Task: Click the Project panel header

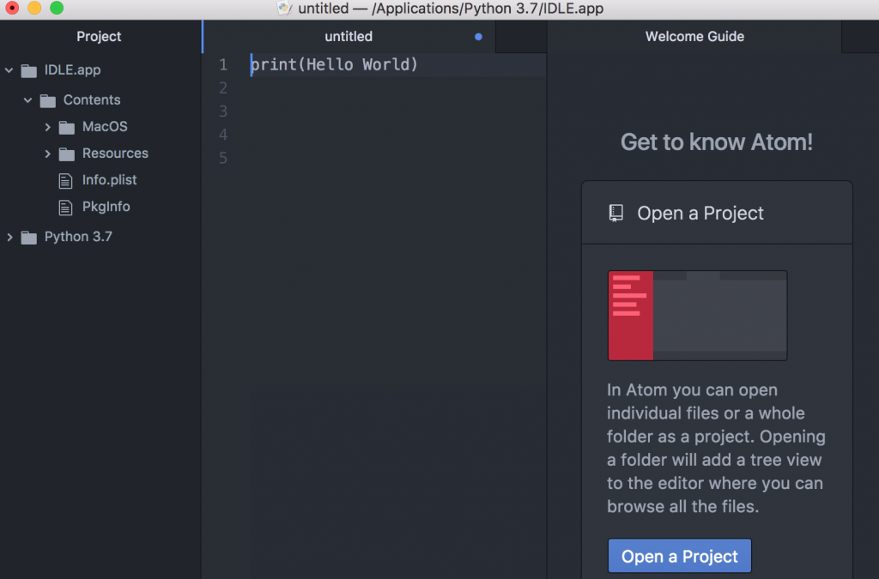Action: point(99,36)
